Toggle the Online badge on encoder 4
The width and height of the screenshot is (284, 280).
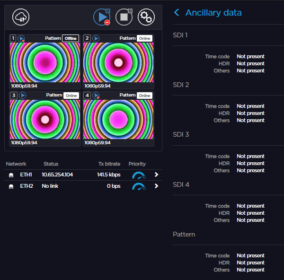coord(144,95)
